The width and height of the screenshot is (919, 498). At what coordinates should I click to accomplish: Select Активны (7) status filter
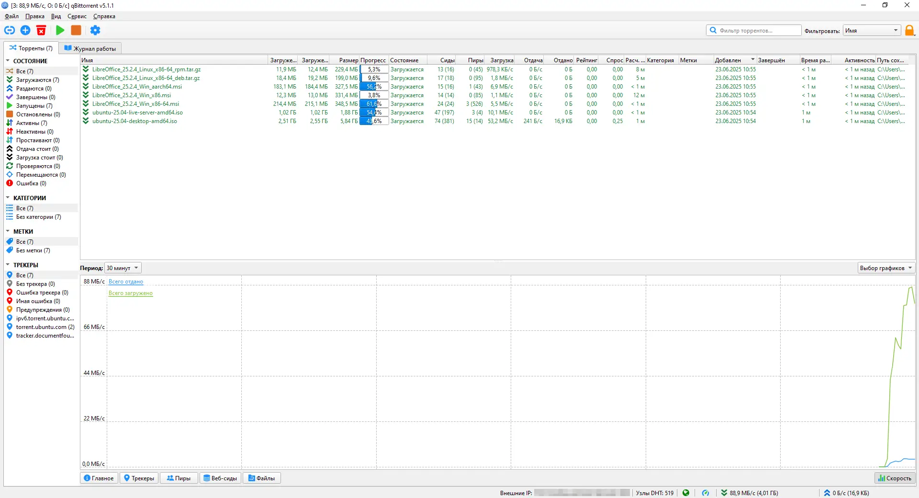(32, 123)
